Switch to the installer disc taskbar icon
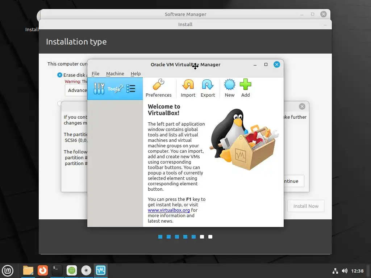Viewport: 371px width, 278px height. 86,270
